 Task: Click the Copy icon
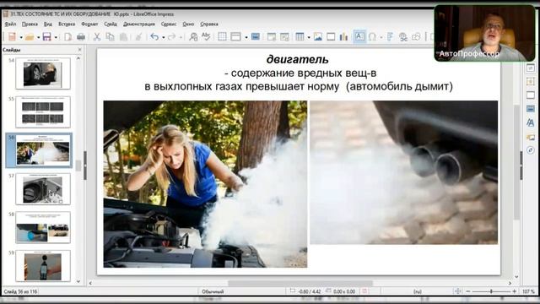111,36
